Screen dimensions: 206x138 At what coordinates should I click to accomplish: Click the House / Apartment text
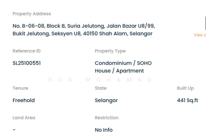[119, 71]
